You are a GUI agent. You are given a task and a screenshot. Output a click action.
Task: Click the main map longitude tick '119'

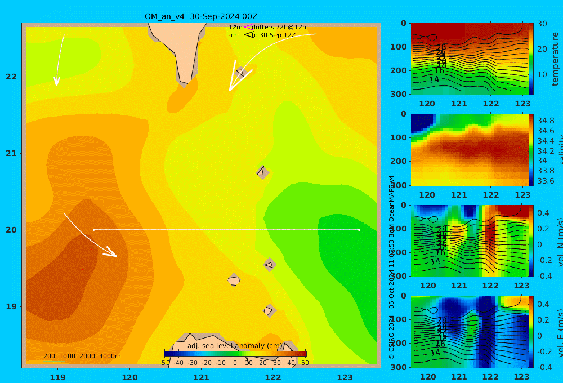pos(57,377)
